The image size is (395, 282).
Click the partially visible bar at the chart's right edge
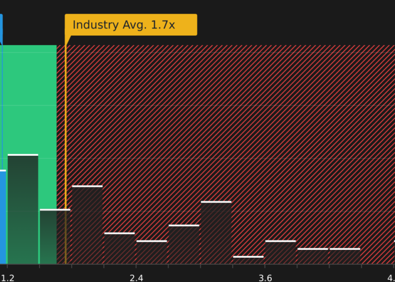click(394, 253)
